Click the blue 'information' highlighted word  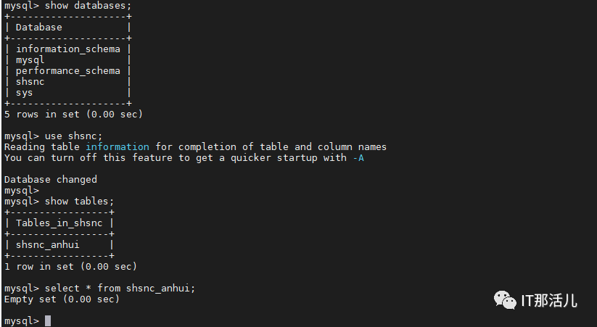point(118,147)
